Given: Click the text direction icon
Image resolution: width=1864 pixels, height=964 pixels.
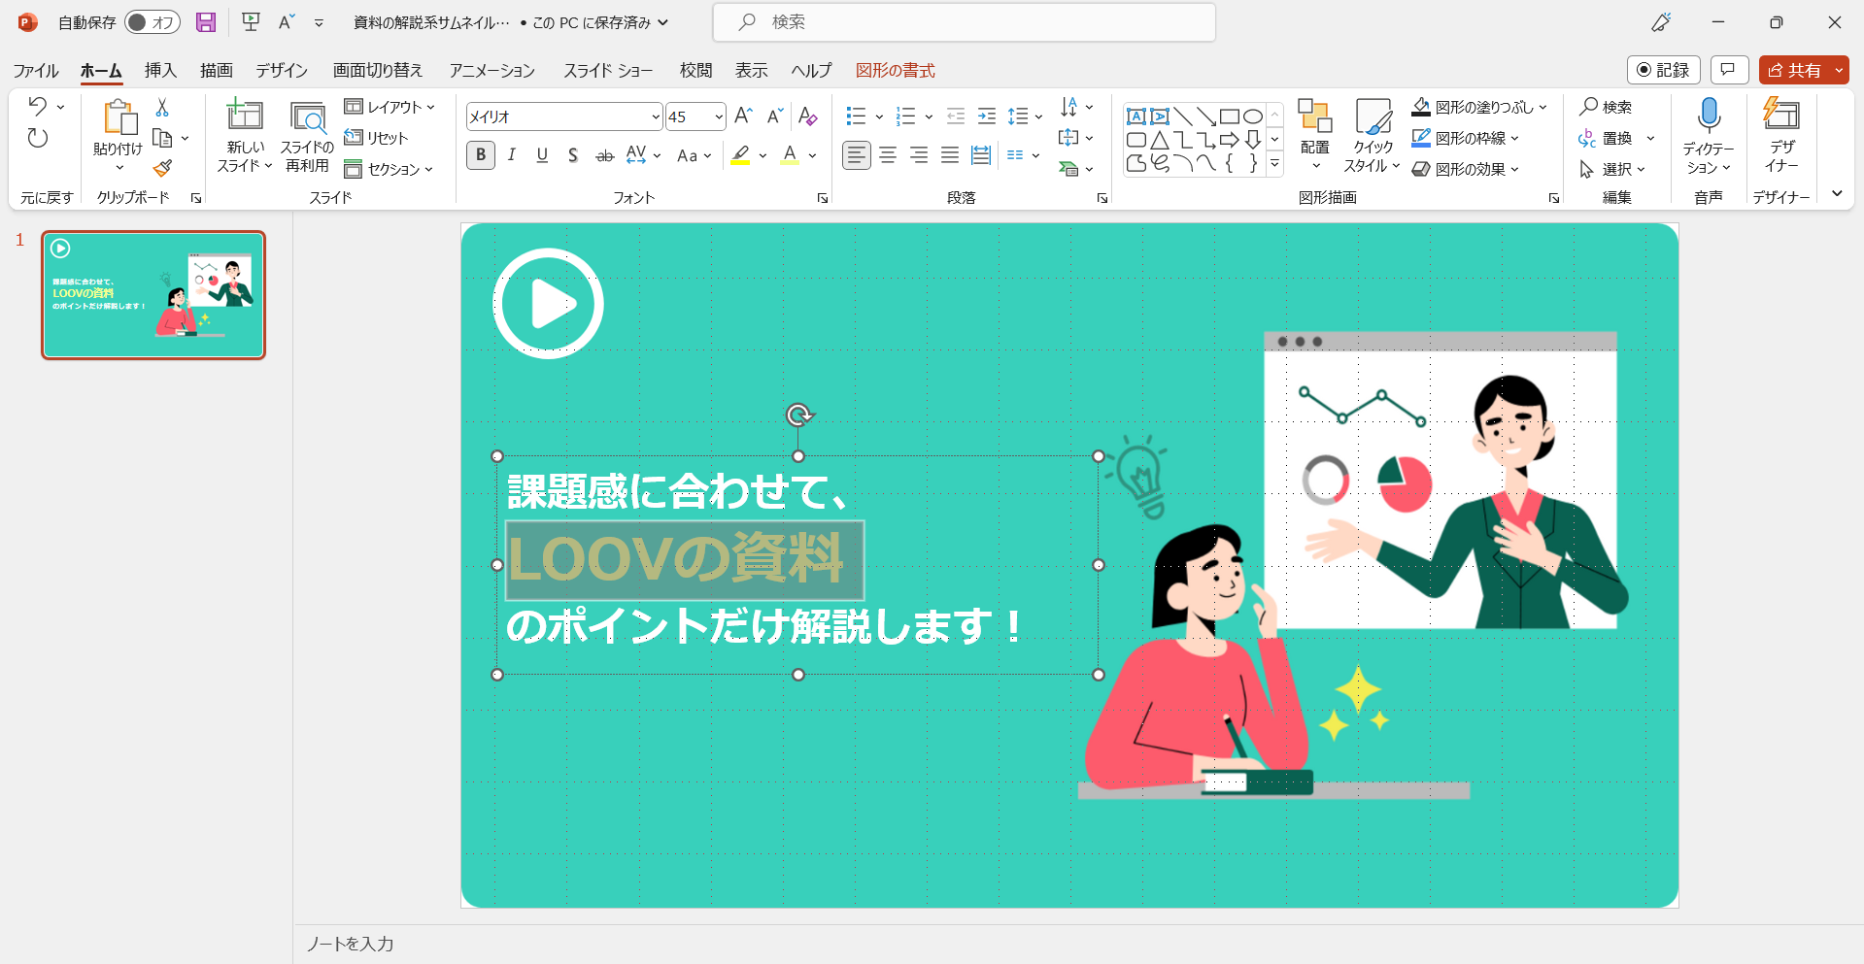Looking at the screenshot, I should click(x=1069, y=107).
